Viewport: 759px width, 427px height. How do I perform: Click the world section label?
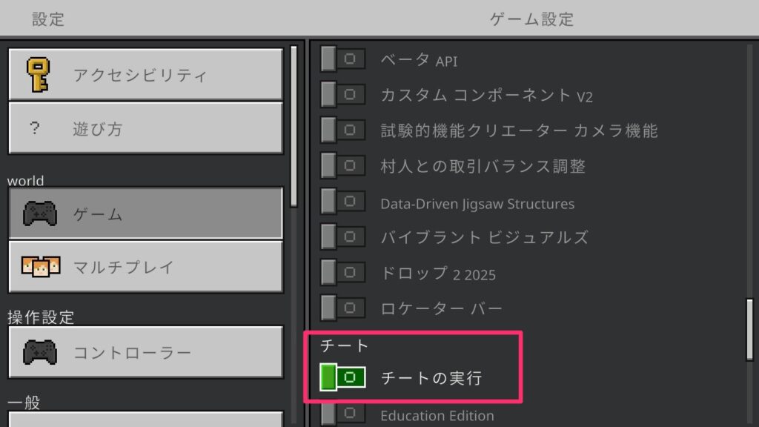[x=26, y=181]
